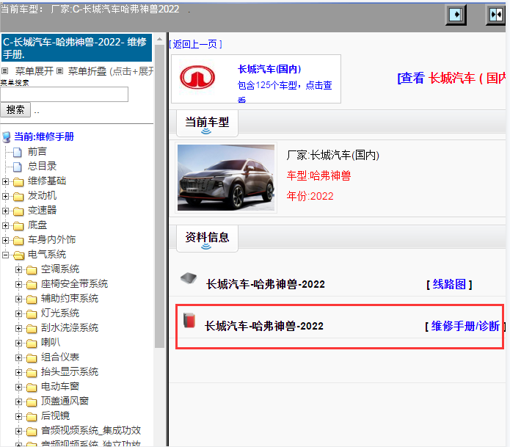
Task: Select 音频视频系统_集成功效 tree item
Action: click(x=91, y=431)
